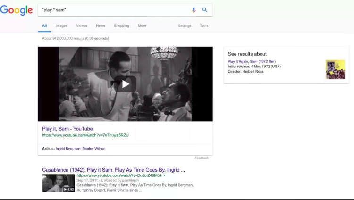Activate voice search microphone icon

[x=194, y=10]
